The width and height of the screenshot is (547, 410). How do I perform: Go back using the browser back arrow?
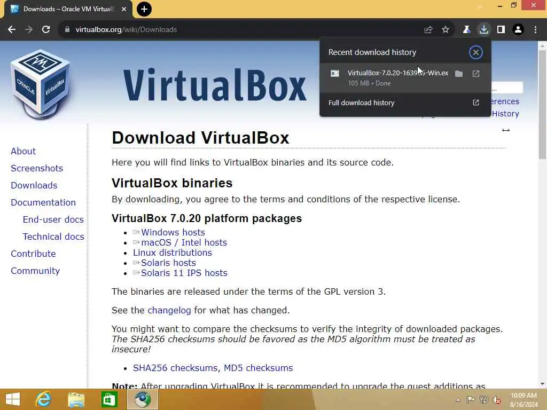(12, 30)
